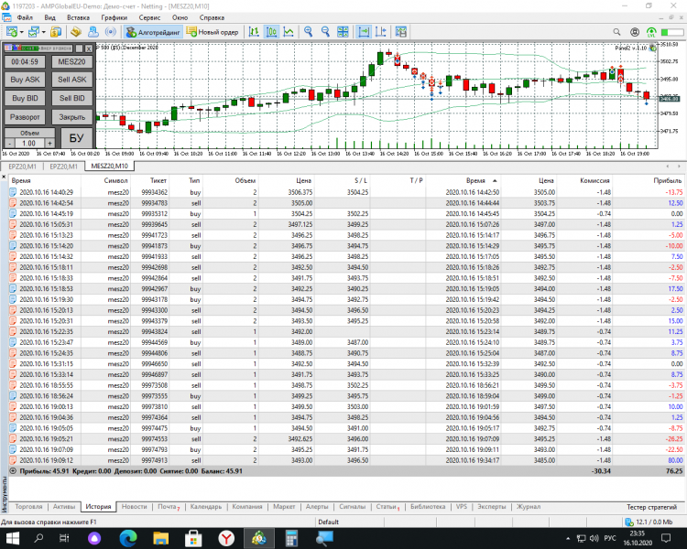Open the Журнал toolbox tab

coord(529,507)
